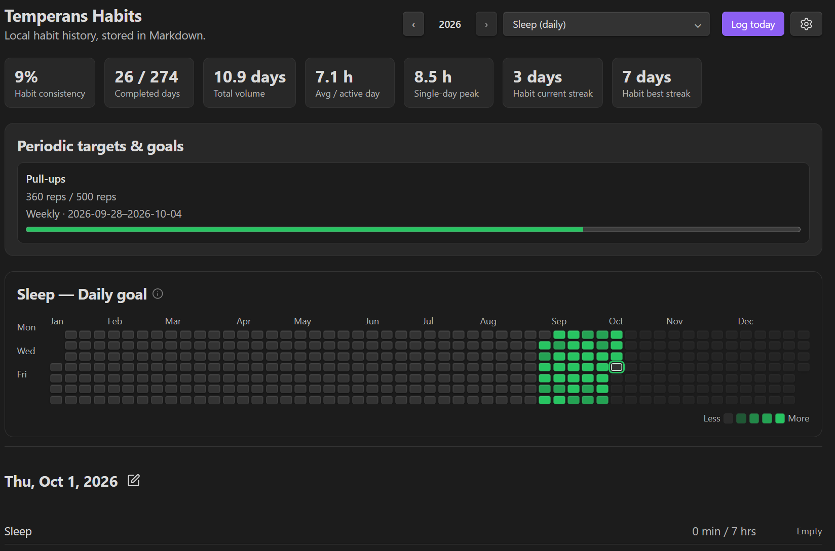
Task: Click the Temperans Habits title
Action: (73, 16)
